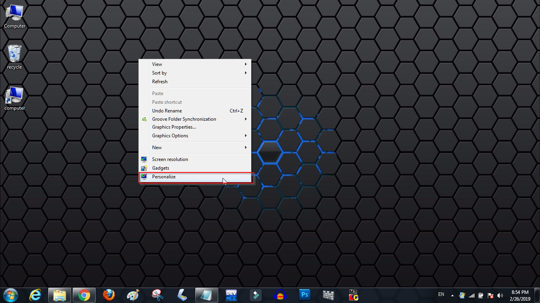Screen dimensions: 540x303
Task: Show hidden system tray icons
Action: coord(452,295)
